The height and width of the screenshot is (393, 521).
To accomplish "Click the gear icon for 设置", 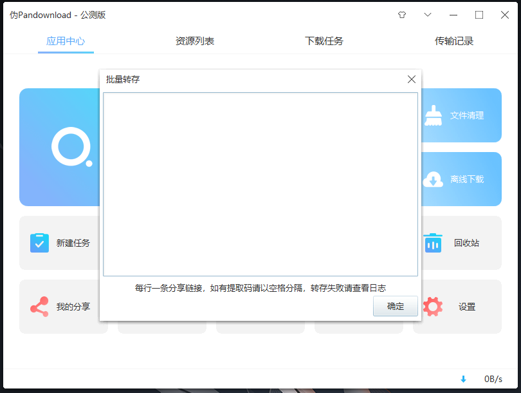I will coord(433,307).
